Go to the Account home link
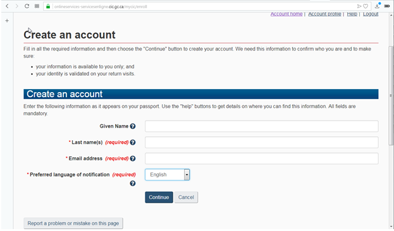The width and height of the screenshot is (394, 231). point(286,14)
